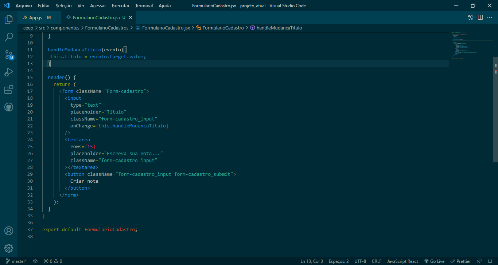Open the Acessar menu
This screenshot has width=498, height=265.
[98, 6]
